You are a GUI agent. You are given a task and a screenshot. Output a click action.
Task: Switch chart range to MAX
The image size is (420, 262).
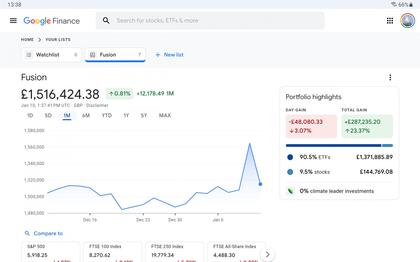pos(165,116)
